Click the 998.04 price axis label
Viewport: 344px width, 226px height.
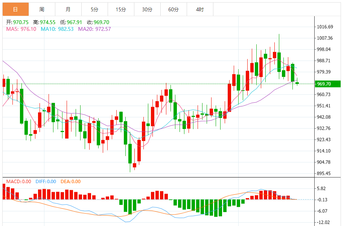coord(324,49)
